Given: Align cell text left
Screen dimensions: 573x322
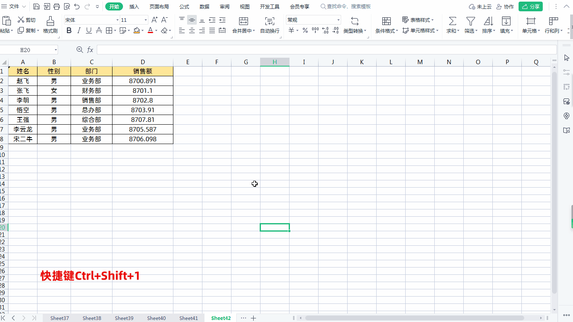Looking at the screenshot, I should coord(182,30).
